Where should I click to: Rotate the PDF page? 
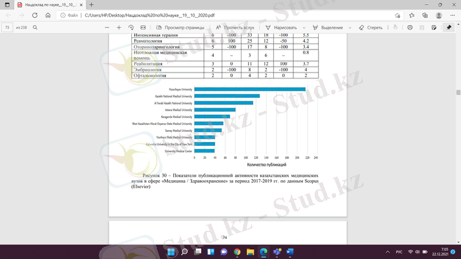click(x=131, y=27)
